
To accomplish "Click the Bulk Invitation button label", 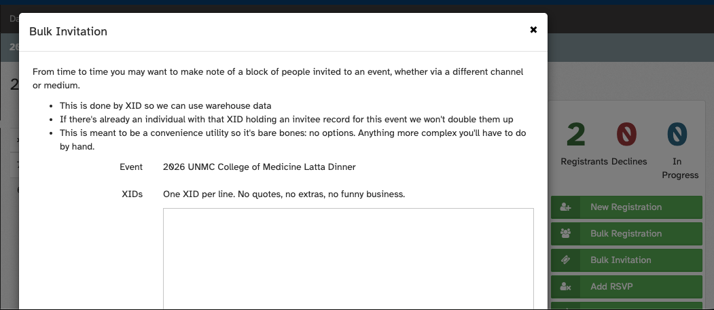I will (621, 260).
